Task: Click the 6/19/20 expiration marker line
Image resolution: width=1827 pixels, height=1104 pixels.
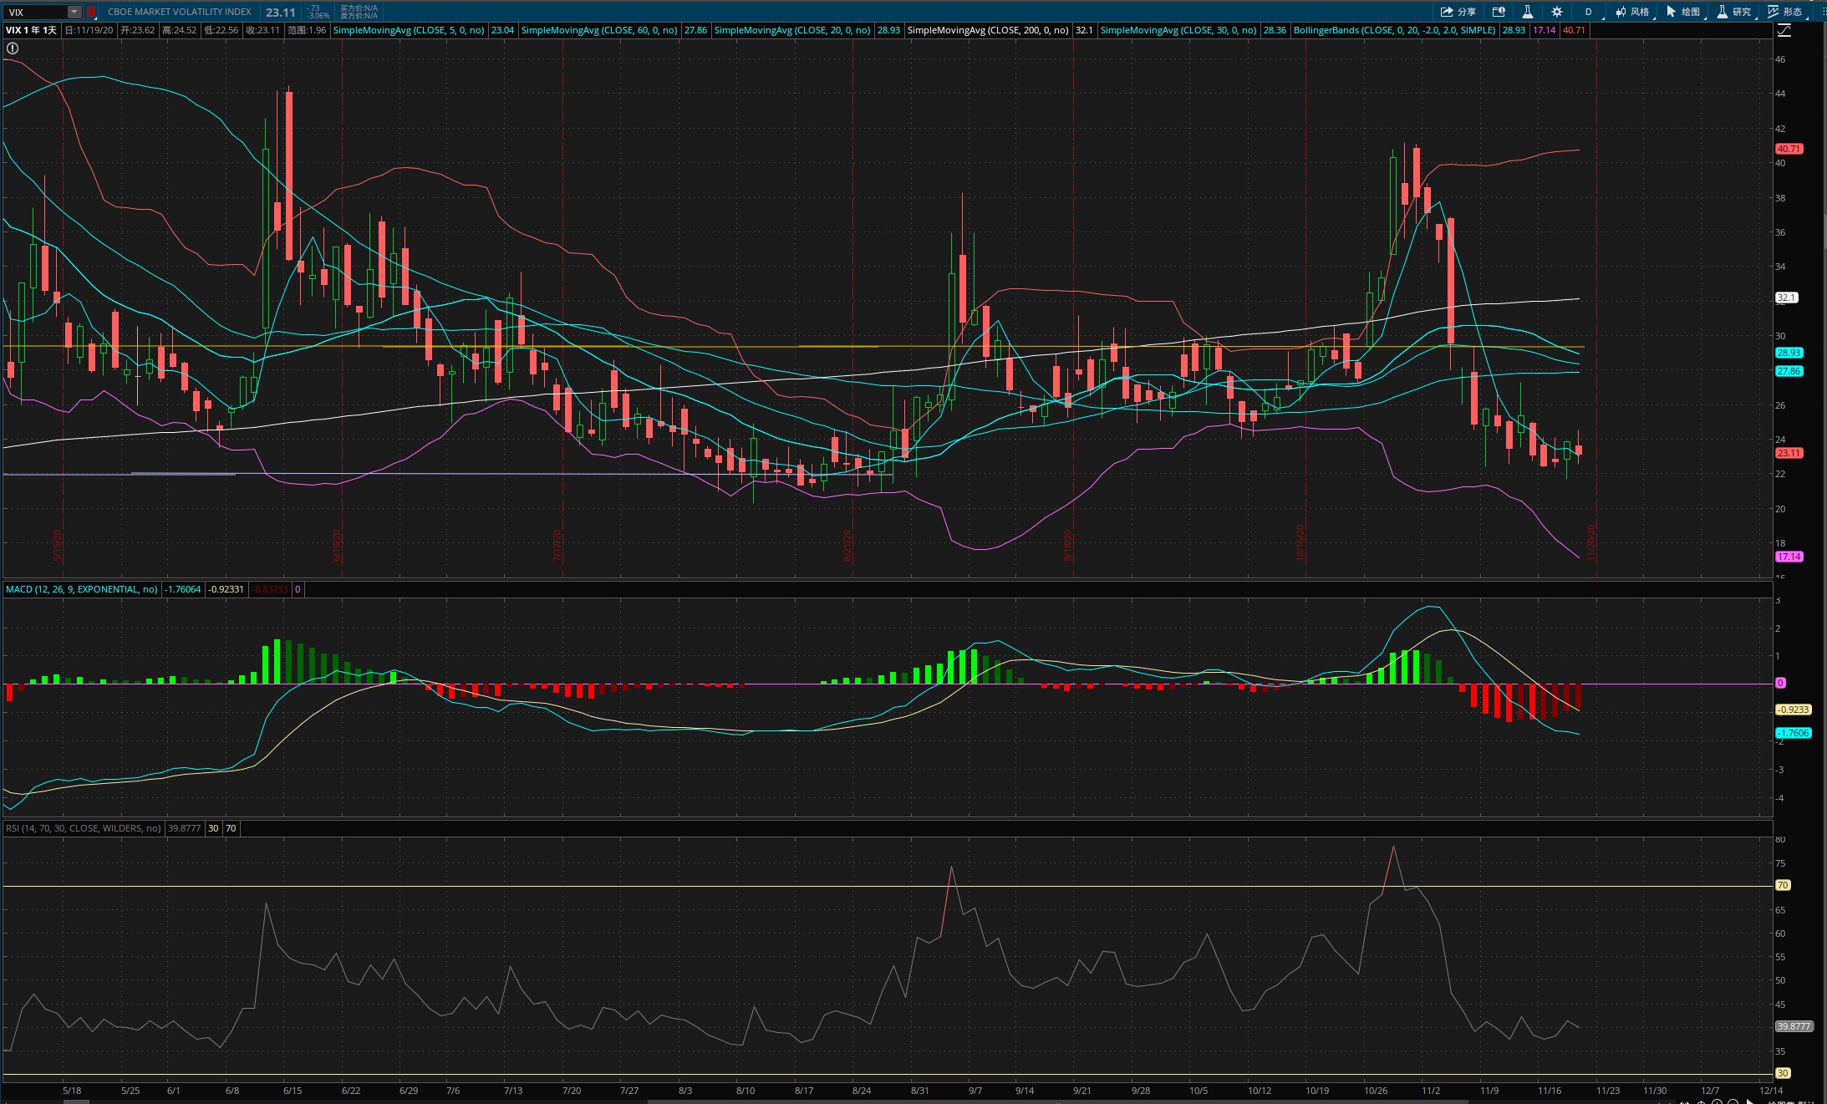Action: click(x=343, y=309)
